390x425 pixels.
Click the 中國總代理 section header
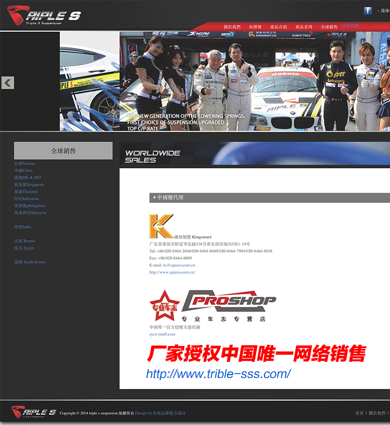tap(270, 197)
